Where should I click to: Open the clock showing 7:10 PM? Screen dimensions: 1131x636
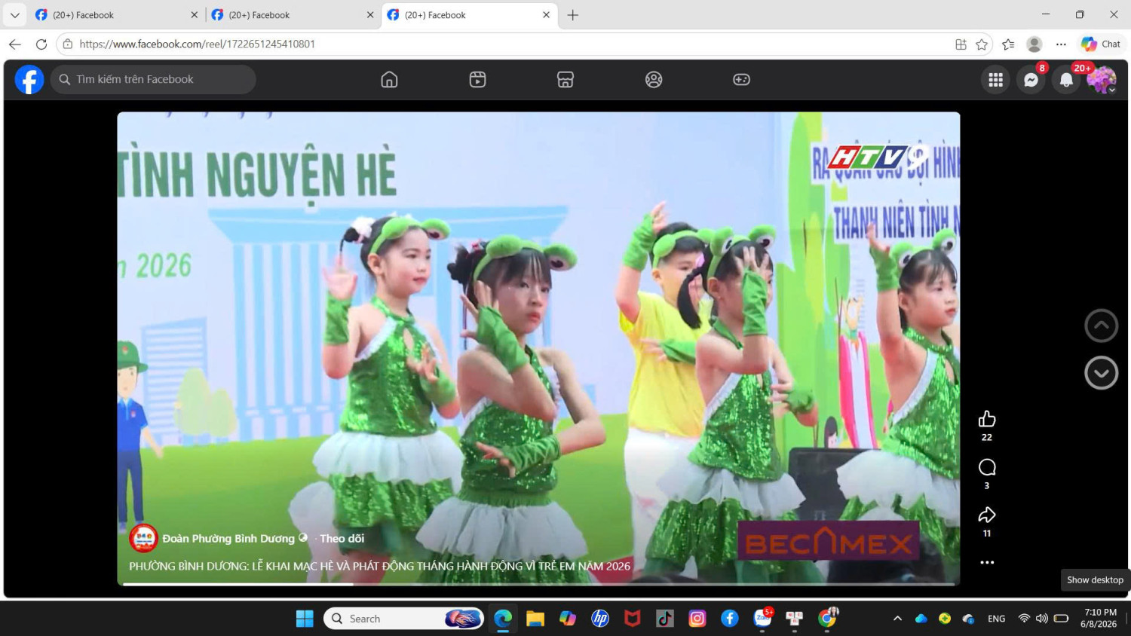tap(1100, 619)
